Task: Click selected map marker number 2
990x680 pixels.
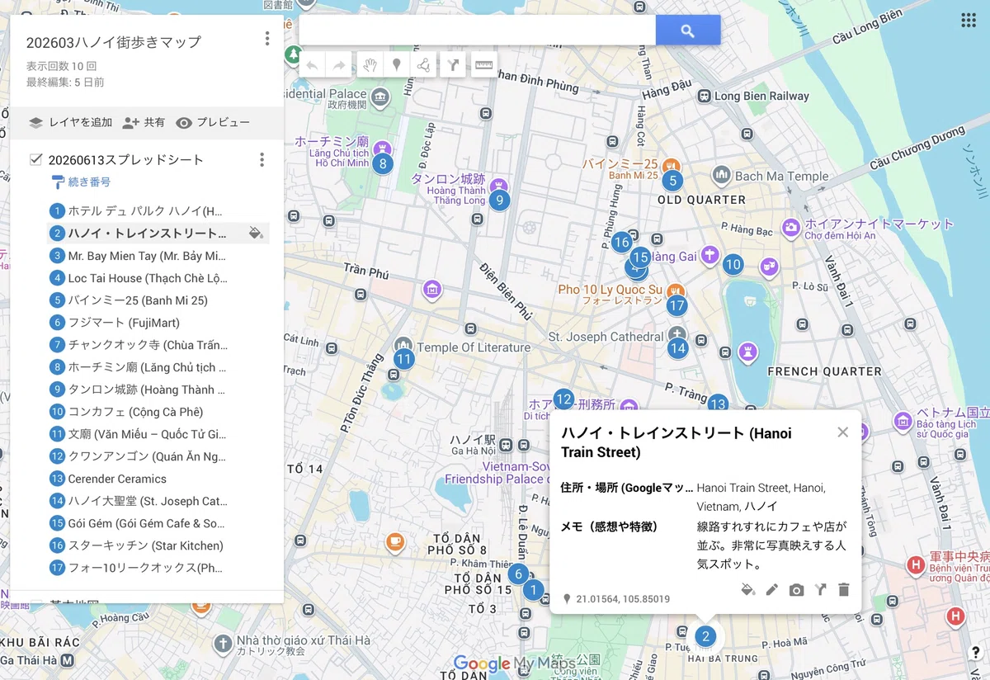Action: pos(705,636)
